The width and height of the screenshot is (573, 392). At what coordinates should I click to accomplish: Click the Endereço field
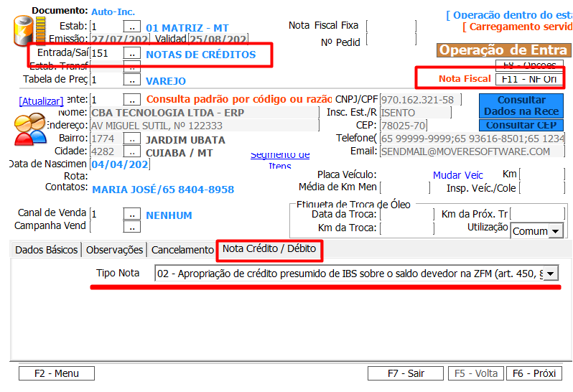click(205, 126)
